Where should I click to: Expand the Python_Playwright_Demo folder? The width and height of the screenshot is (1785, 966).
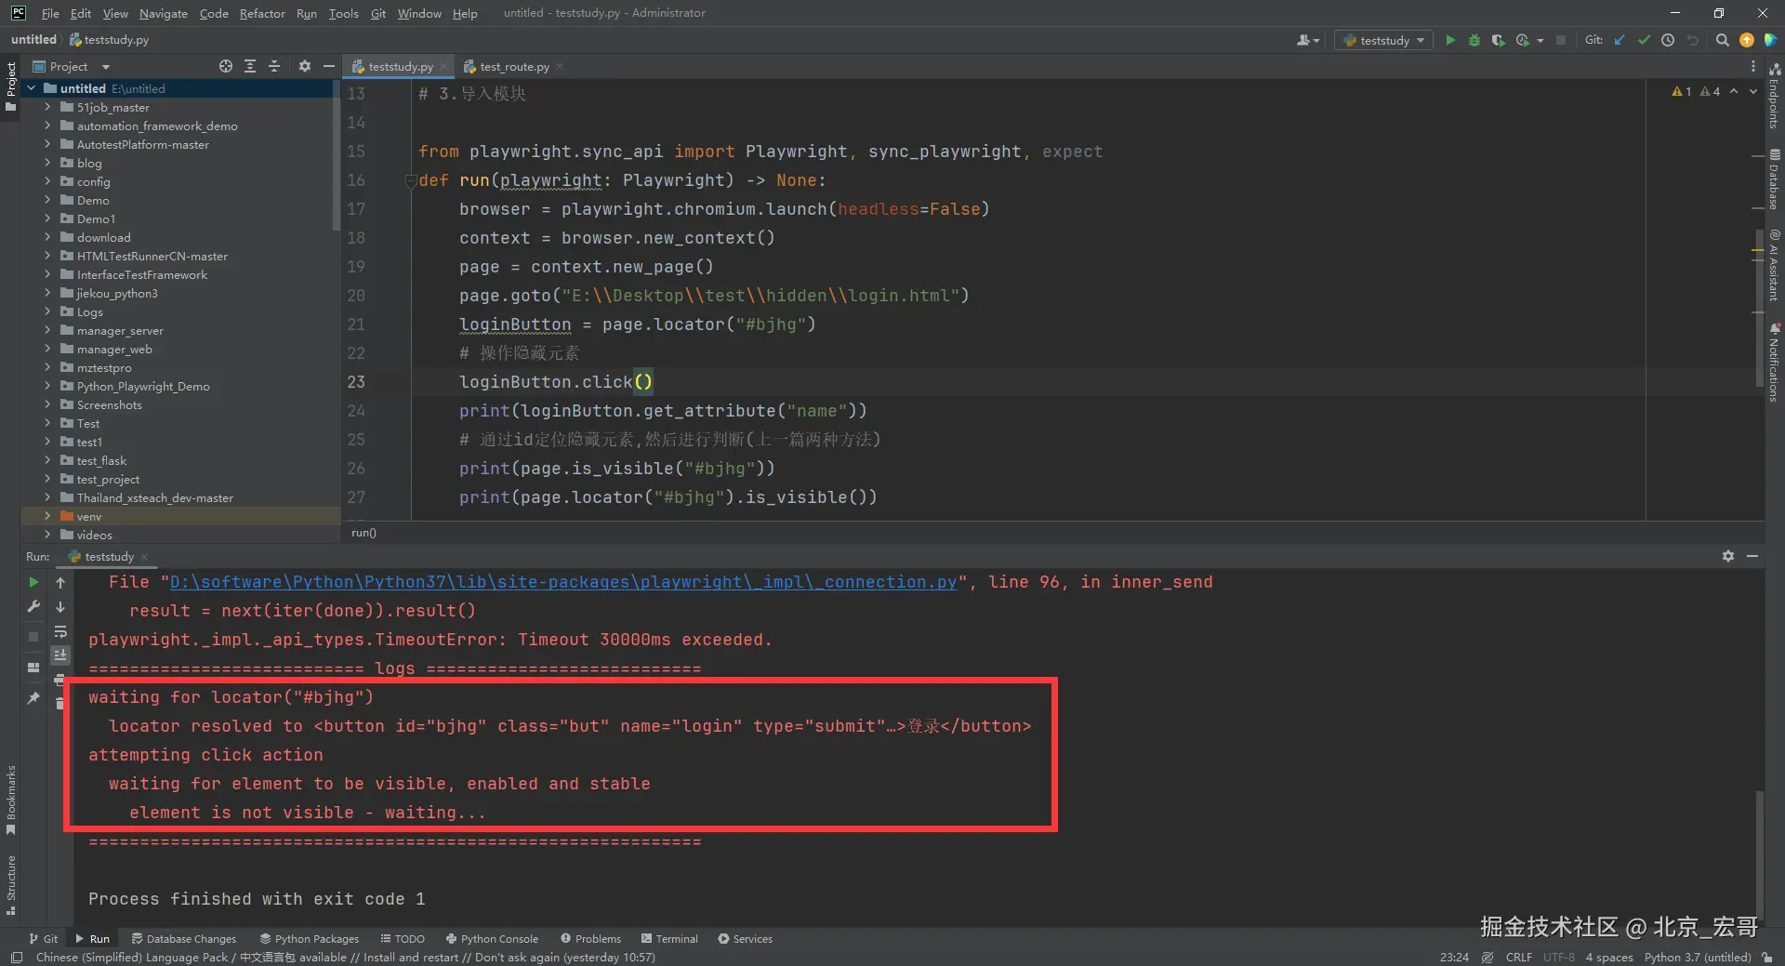(47, 386)
